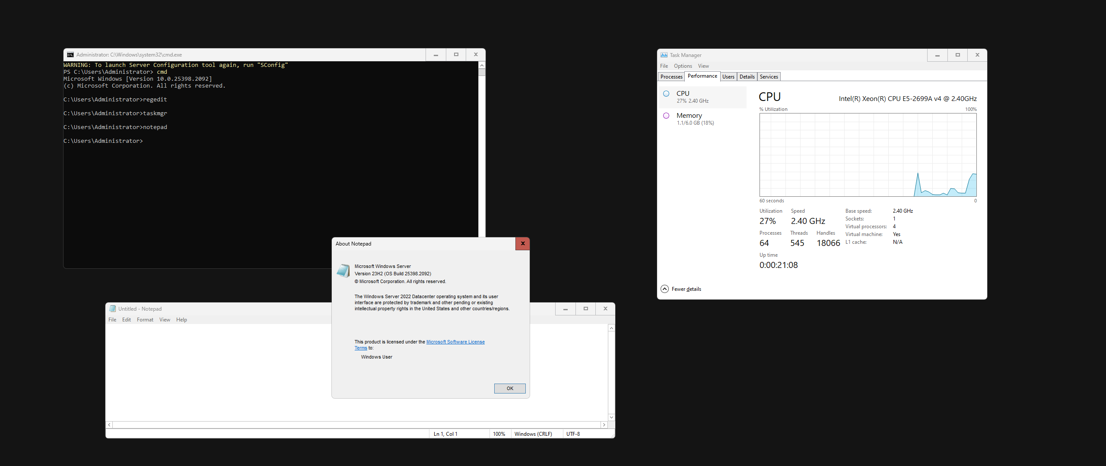This screenshot has height=466, width=1106.
Task: Click the Notepad icon in About dialog
Action: pyautogui.click(x=343, y=271)
